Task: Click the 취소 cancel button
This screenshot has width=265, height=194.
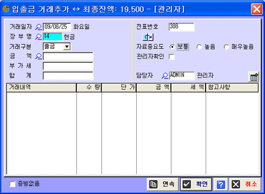Action: coord(245,184)
